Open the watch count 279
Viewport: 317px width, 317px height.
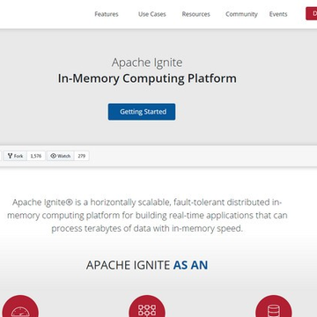click(82, 156)
